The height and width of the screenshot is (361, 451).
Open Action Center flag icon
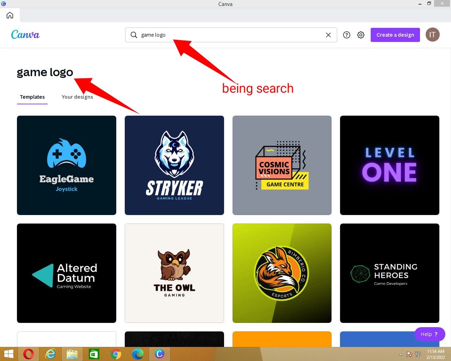(409, 354)
